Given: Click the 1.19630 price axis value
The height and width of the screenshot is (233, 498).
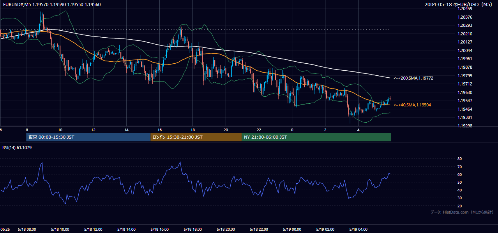Looking at the screenshot, I should tap(465, 92).
